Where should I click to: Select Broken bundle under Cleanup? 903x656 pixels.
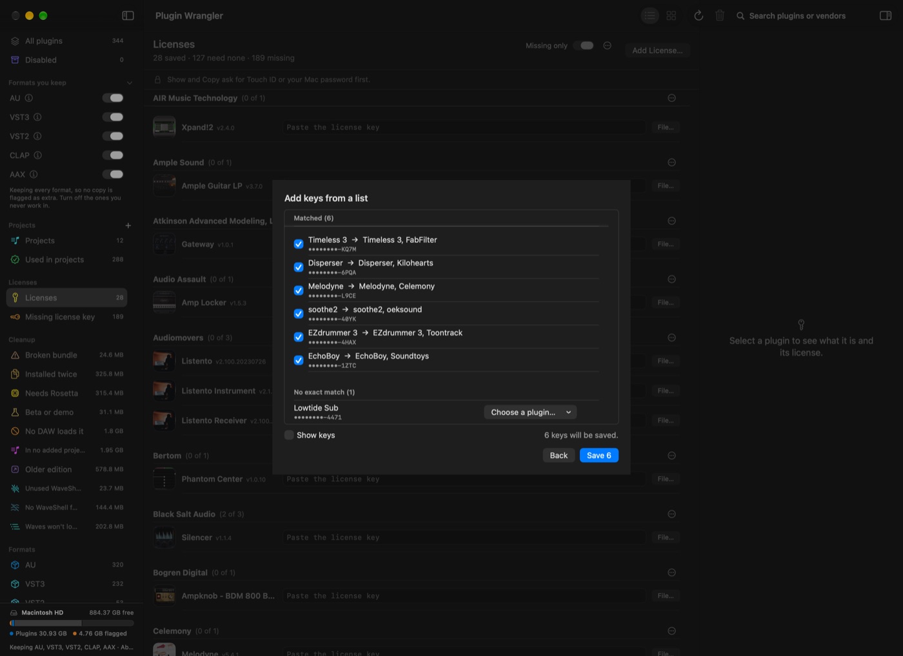[67, 355]
